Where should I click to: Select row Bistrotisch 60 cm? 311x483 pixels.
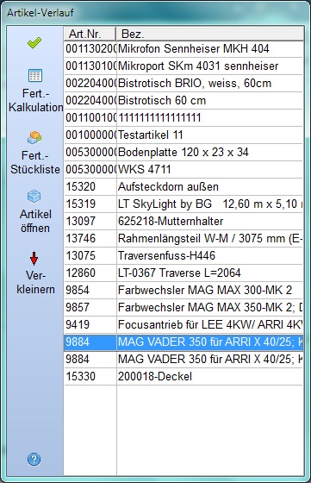point(183,100)
